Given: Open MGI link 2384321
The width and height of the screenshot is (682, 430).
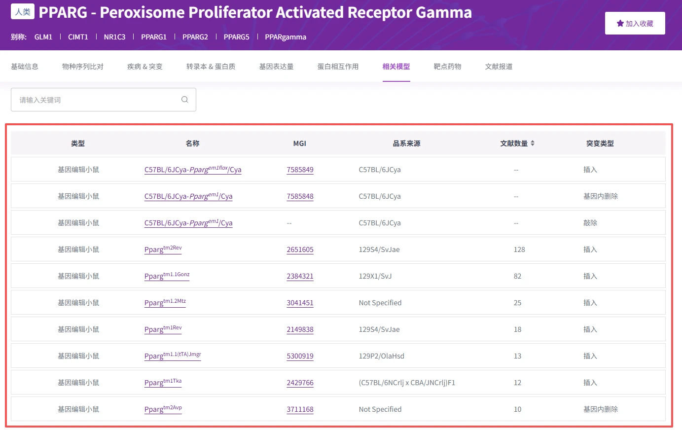Looking at the screenshot, I should (300, 276).
